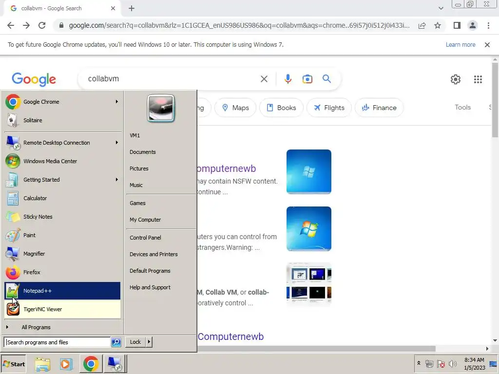Image resolution: width=499 pixels, height=374 pixels.
Task: Show hidden system tray icons
Action: pos(419,363)
